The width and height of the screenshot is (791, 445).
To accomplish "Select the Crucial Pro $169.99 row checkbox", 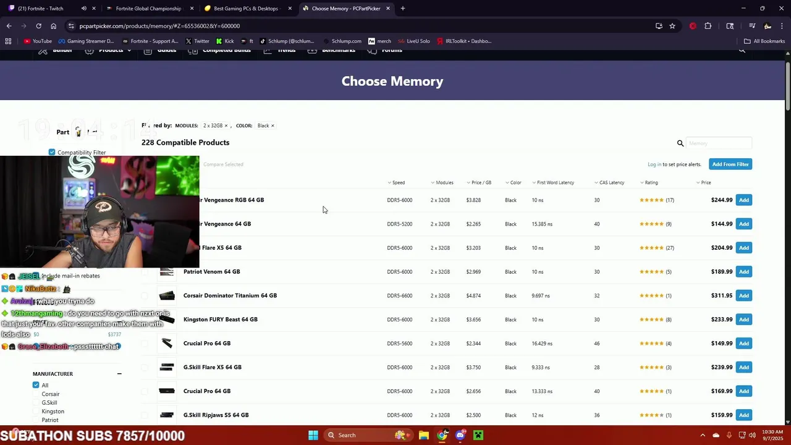I will (x=145, y=391).
